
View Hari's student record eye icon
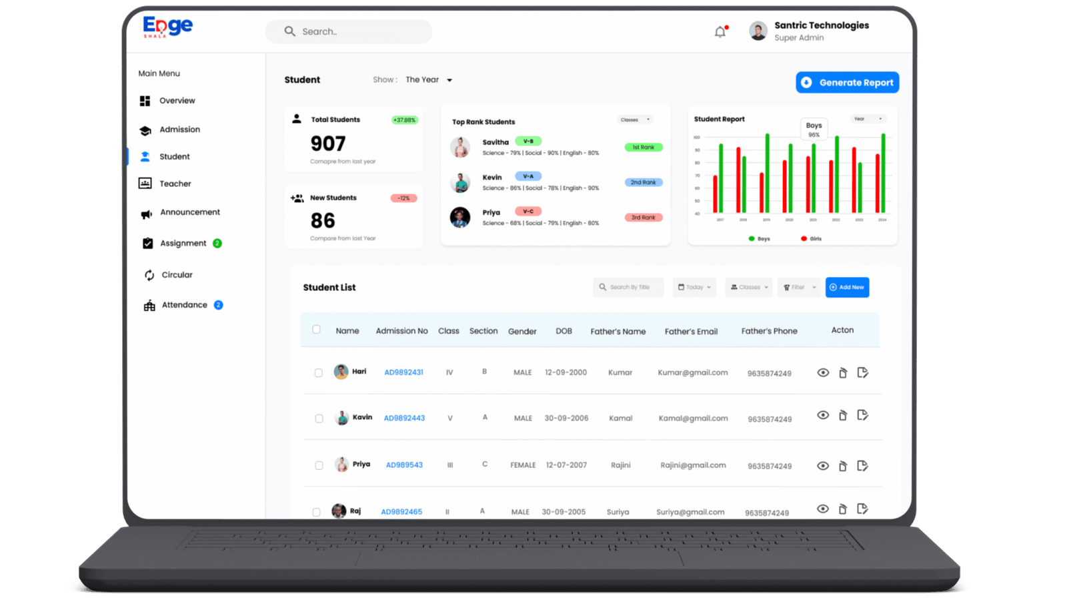point(823,373)
